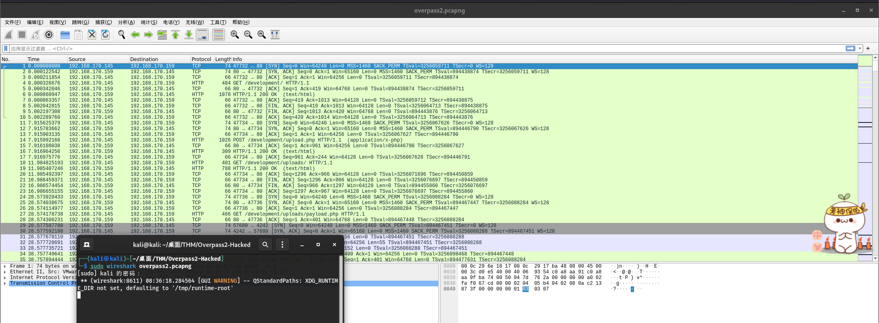Image resolution: width=879 pixels, height=323 pixels.
Task: Click terminal new tab icon
Action: (87, 244)
